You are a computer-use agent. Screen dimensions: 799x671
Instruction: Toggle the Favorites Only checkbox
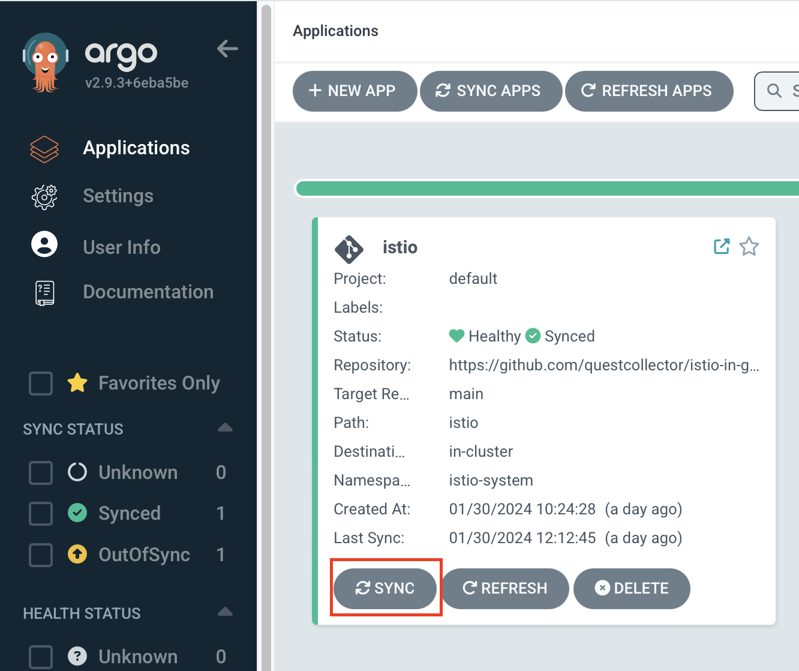(41, 383)
